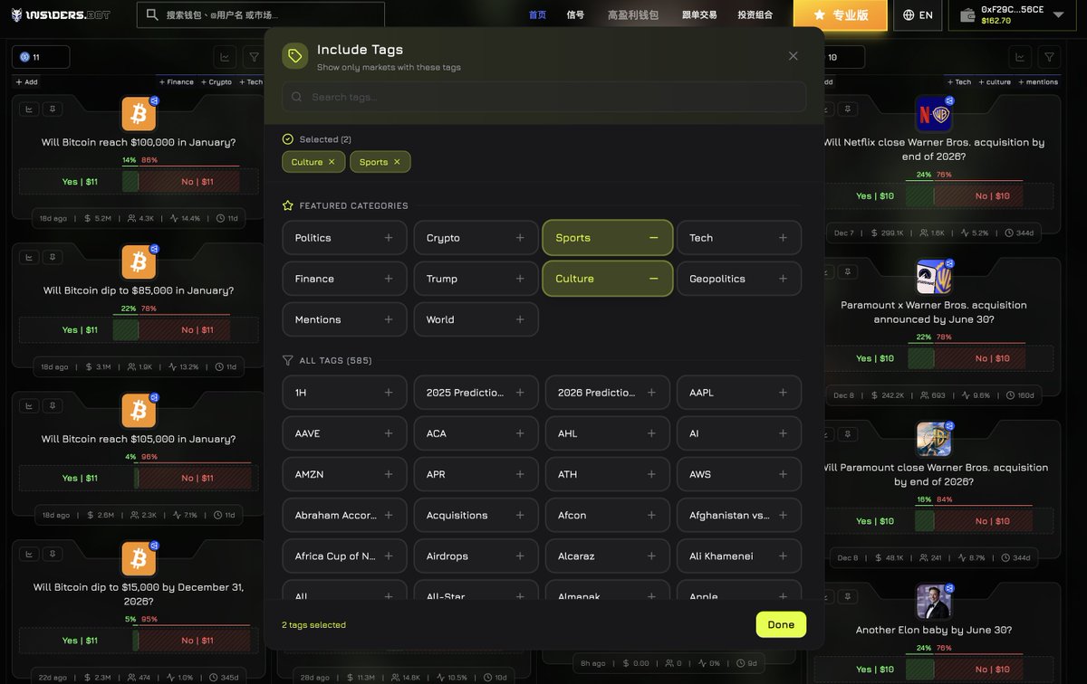Open the 投资组合 tab

[755, 15]
